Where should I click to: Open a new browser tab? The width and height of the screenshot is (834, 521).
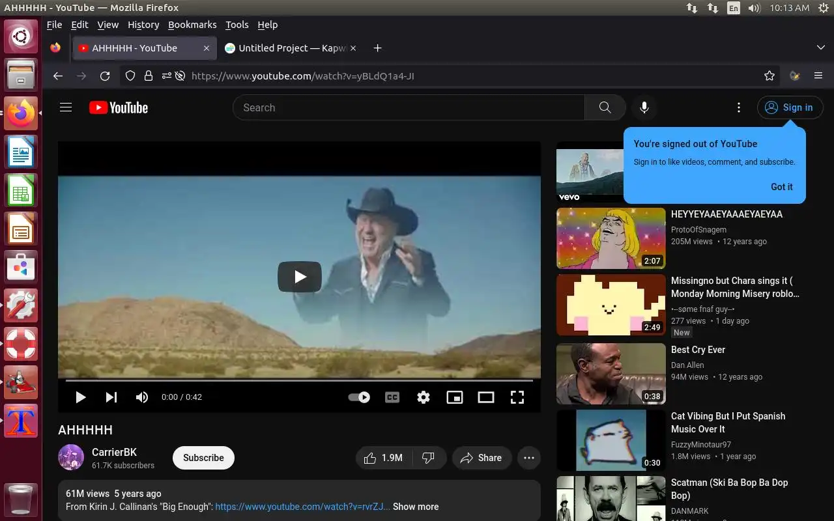tap(377, 48)
